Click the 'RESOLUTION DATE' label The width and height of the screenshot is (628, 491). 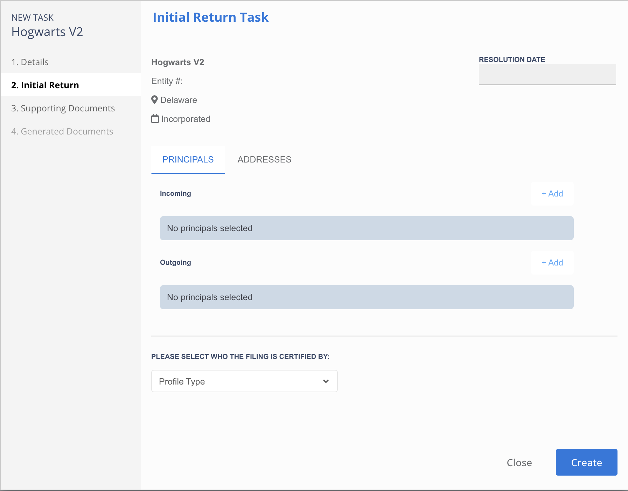coord(512,60)
